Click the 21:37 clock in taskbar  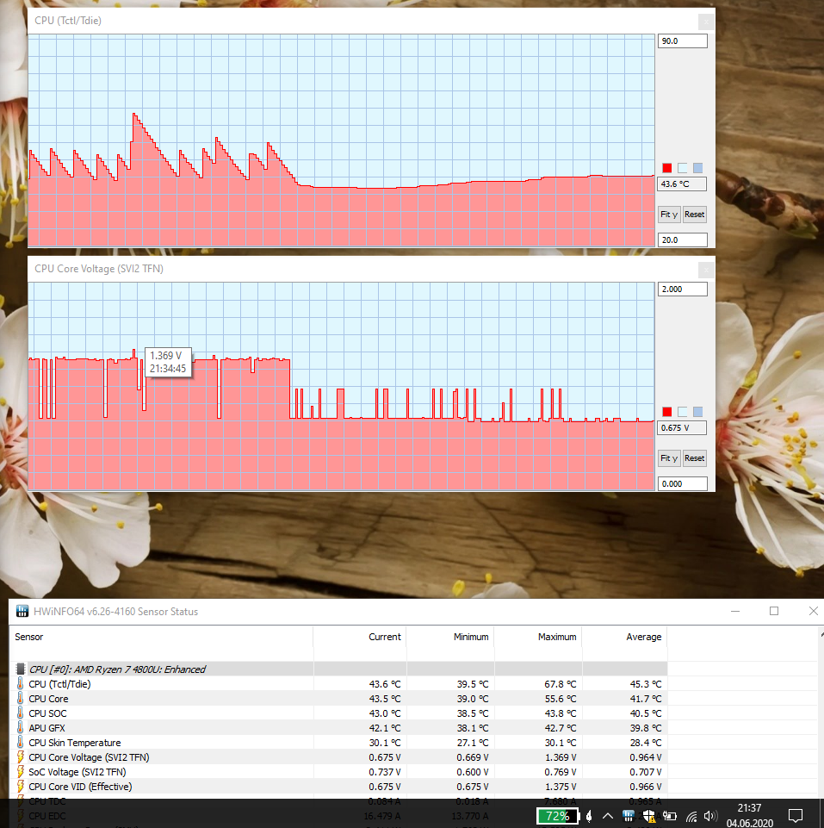pyautogui.click(x=750, y=808)
